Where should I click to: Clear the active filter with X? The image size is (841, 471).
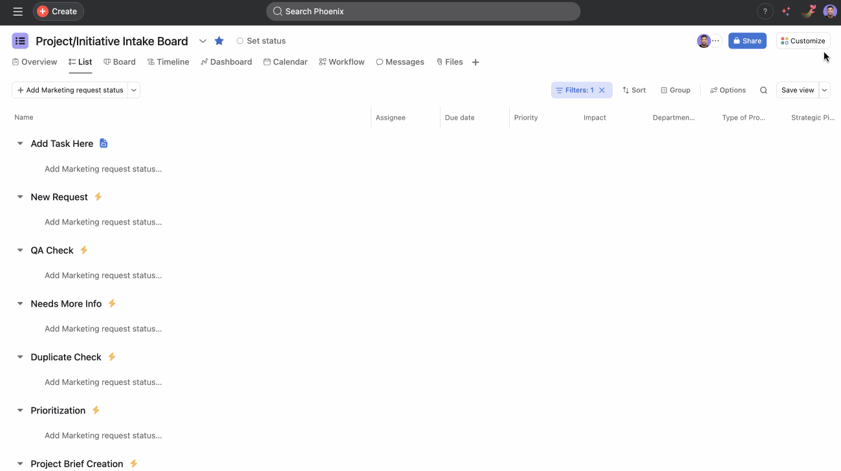tap(602, 90)
